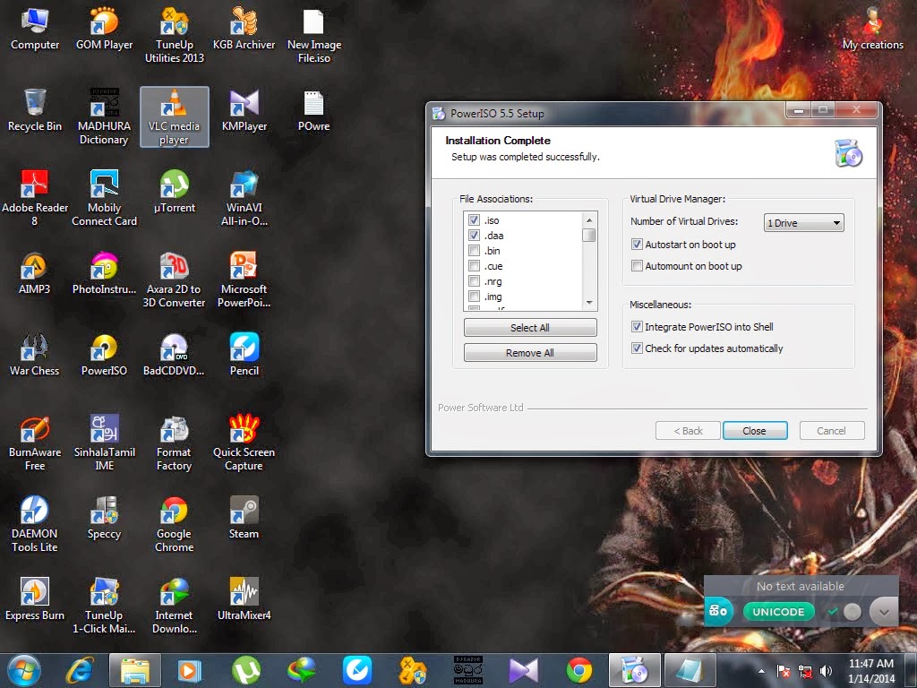
Task: Select MADHURA Dictionary desktop shortcut
Action: (104, 116)
